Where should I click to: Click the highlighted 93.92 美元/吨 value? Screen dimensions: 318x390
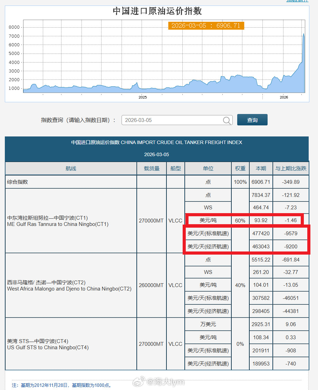261,220
